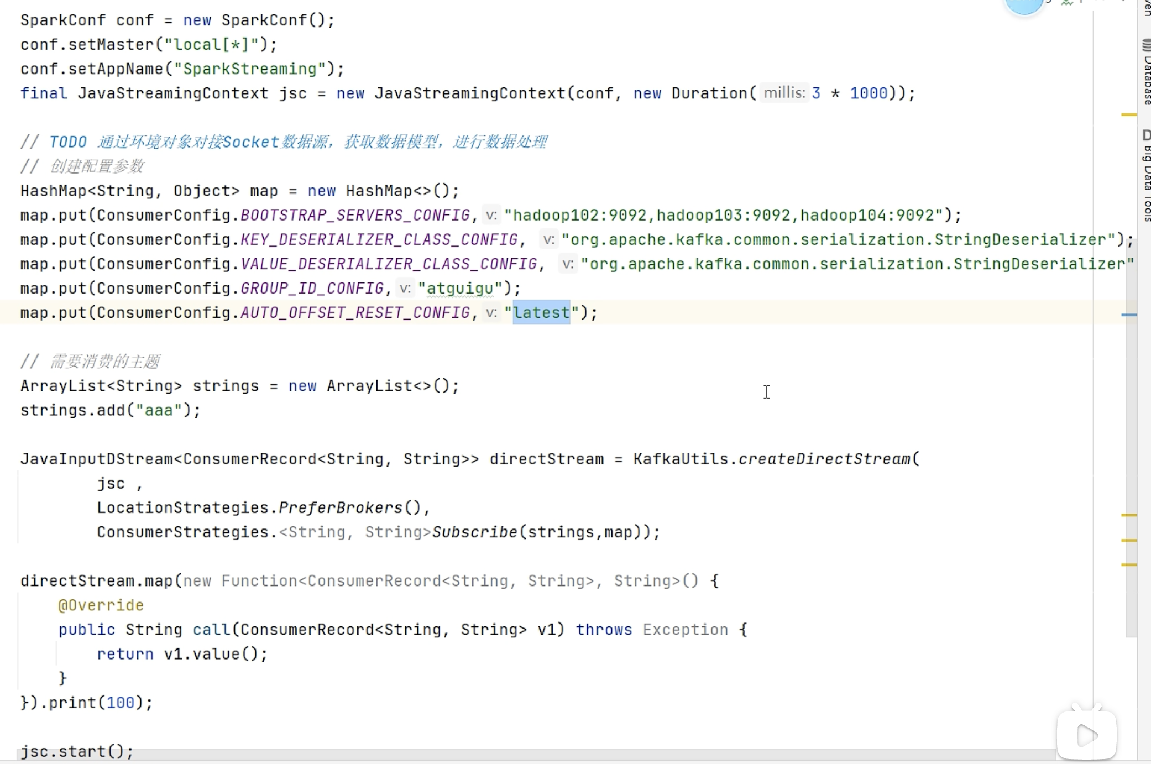The width and height of the screenshot is (1151, 764).
Task: Jump to topmost yellow warning stripe marker
Action: tap(1128, 115)
